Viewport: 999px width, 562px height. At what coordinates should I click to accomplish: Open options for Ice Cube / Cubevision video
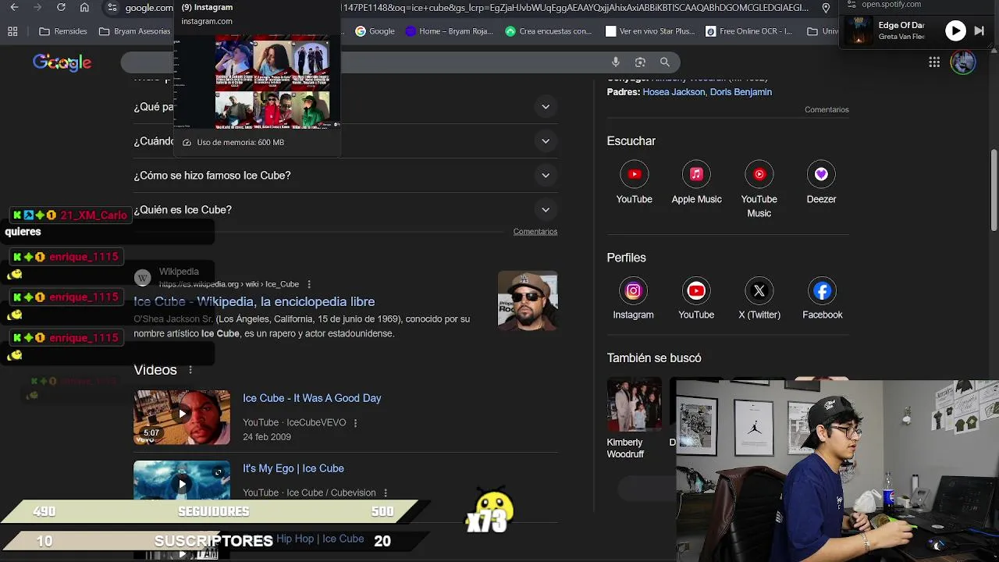coord(385,493)
